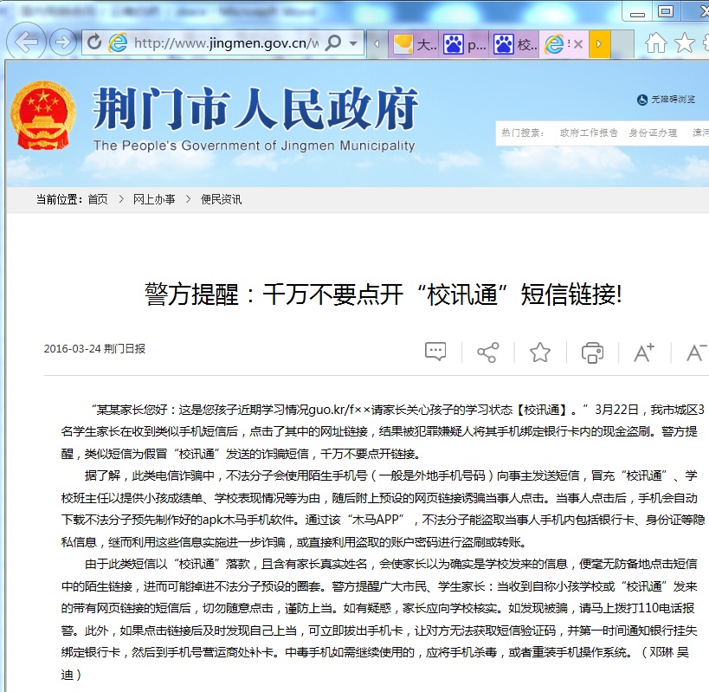
Task: Click the share icon under the headline
Action: (487, 352)
